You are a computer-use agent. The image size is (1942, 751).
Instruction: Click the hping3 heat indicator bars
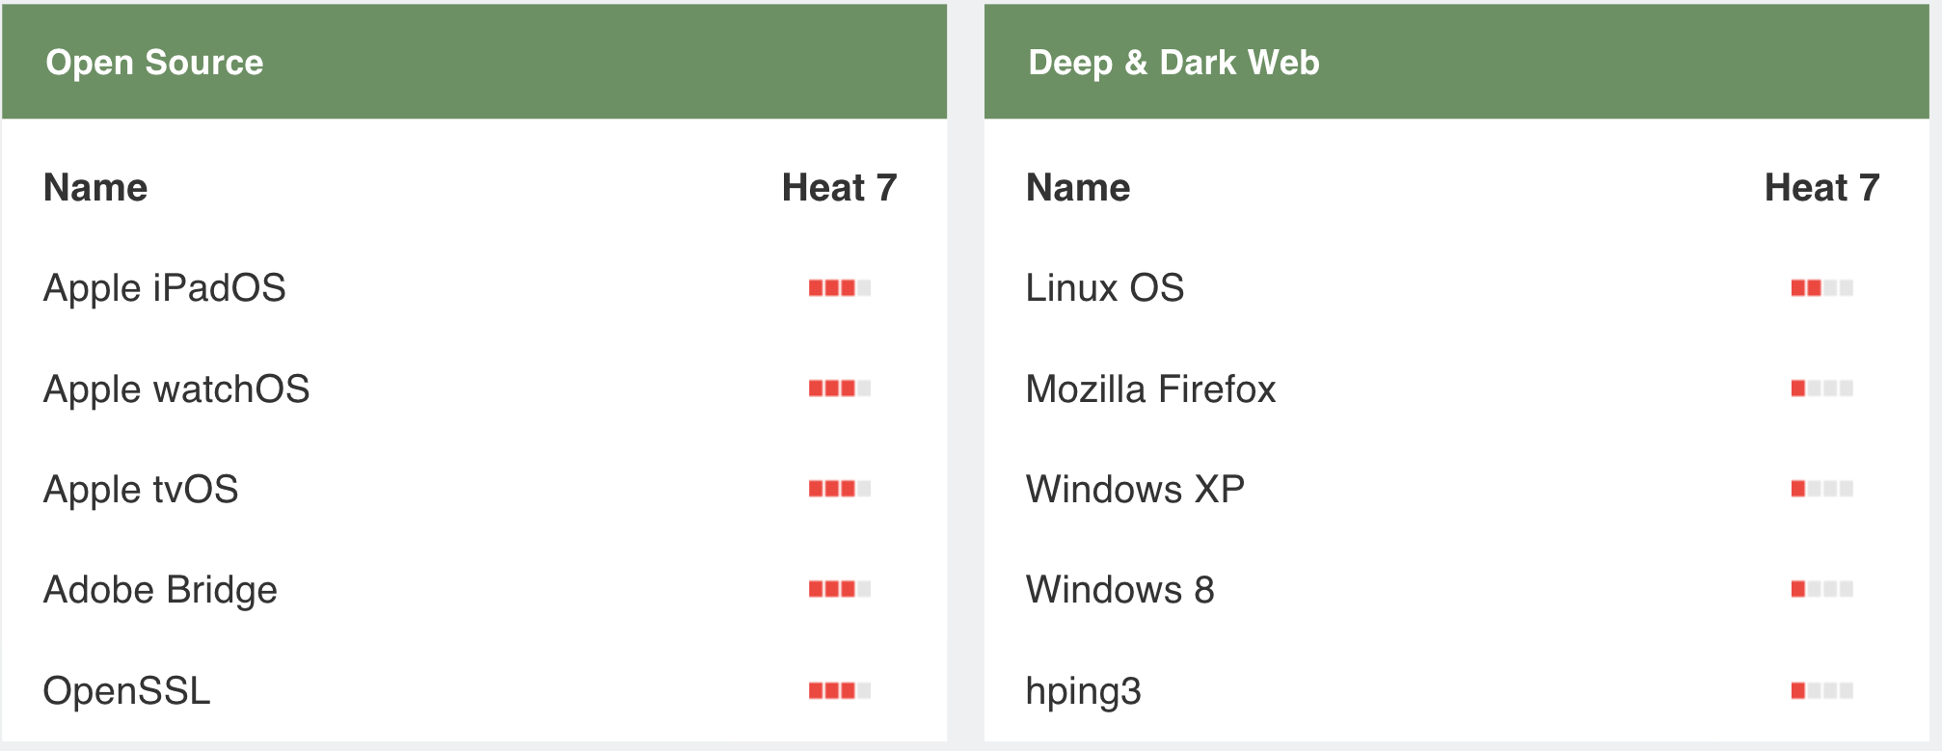click(x=1821, y=690)
